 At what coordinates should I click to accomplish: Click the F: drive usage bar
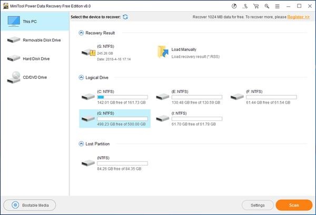click(271, 97)
